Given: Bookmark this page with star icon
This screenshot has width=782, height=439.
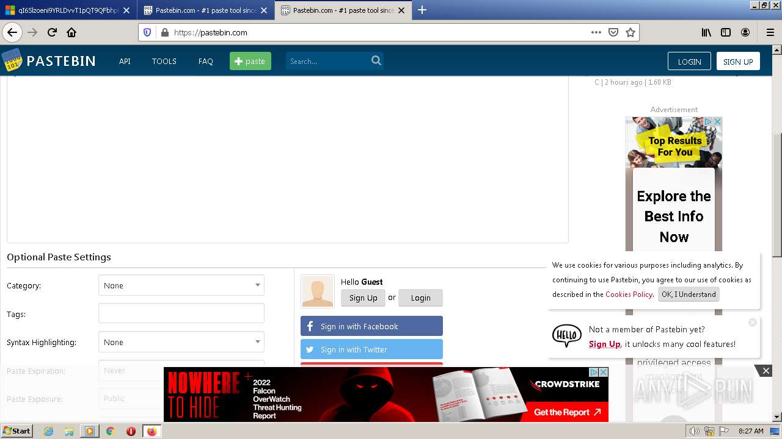Looking at the screenshot, I should pyautogui.click(x=630, y=32).
